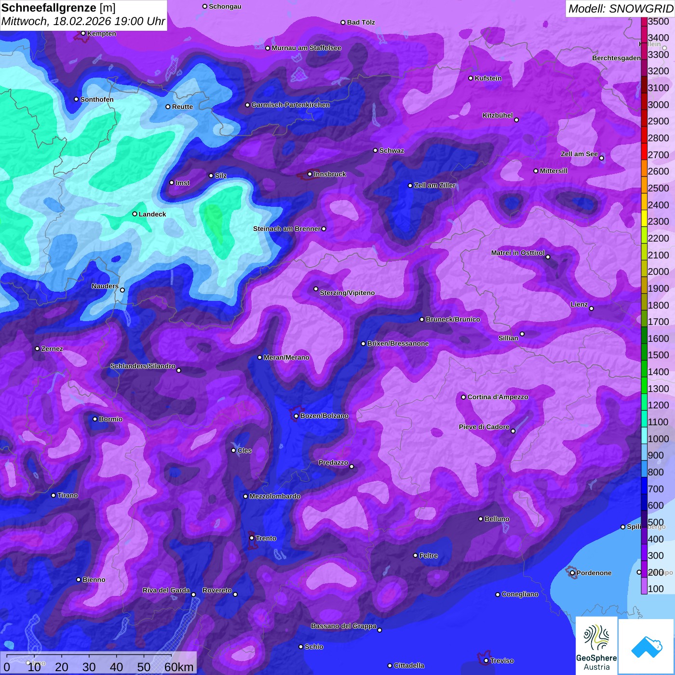Screen dimensions: 675x675
Task: Select the orange legend swatch near 2600
Action: (644, 168)
